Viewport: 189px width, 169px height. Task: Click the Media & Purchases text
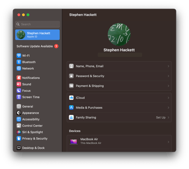coord(89,107)
